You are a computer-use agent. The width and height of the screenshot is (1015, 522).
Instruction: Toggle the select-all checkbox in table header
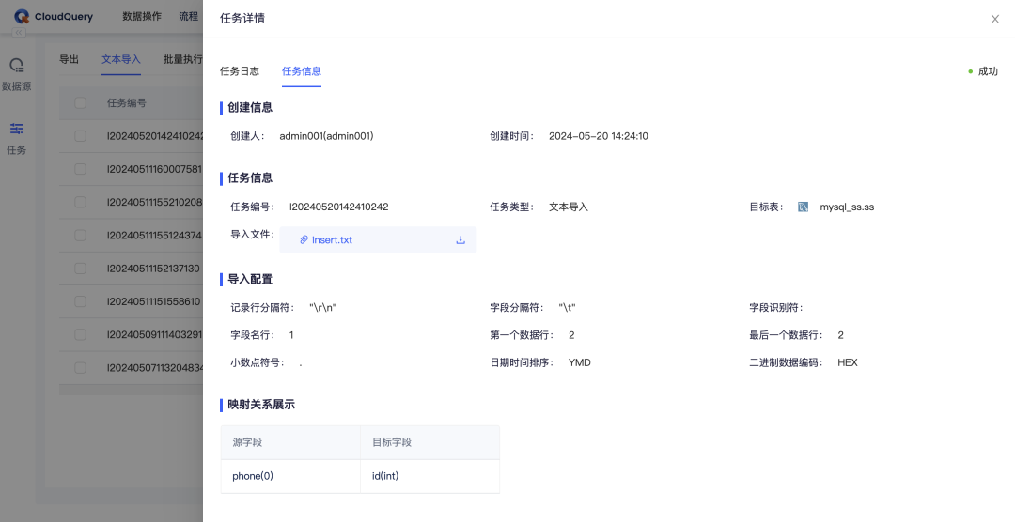(80, 103)
